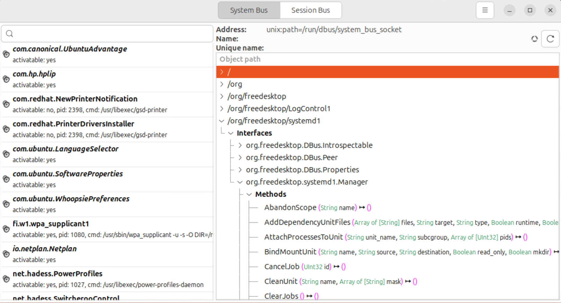Collapse the Interfaces node

[231, 133]
